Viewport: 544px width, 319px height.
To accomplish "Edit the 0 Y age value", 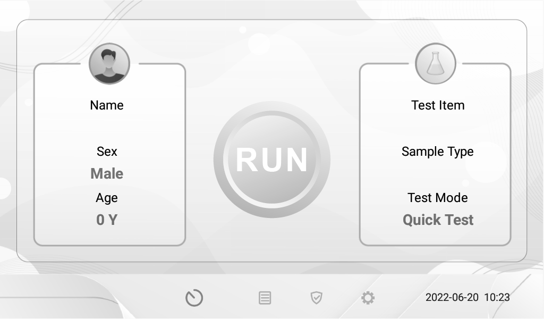I will pyautogui.click(x=107, y=220).
